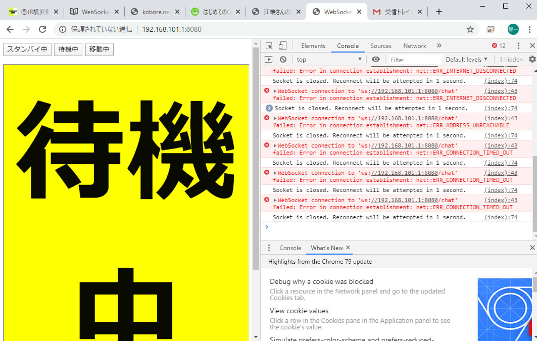
Task: Click the console Filter input field
Action: [x=414, y=60]
